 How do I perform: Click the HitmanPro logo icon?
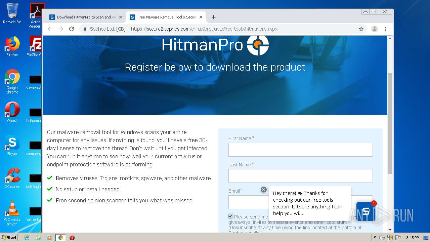pyautogui.click(x=258, y=45)
